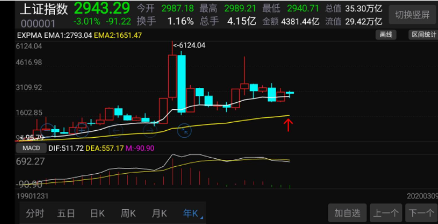This screenshot has width=438, height=224.
Task: Click the 6124.04 peak annotation
Action: tap(189, 45)
